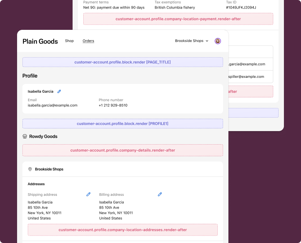Click the Shipping address label
Screen dimensions: 301x243
(x=42, y=195)
